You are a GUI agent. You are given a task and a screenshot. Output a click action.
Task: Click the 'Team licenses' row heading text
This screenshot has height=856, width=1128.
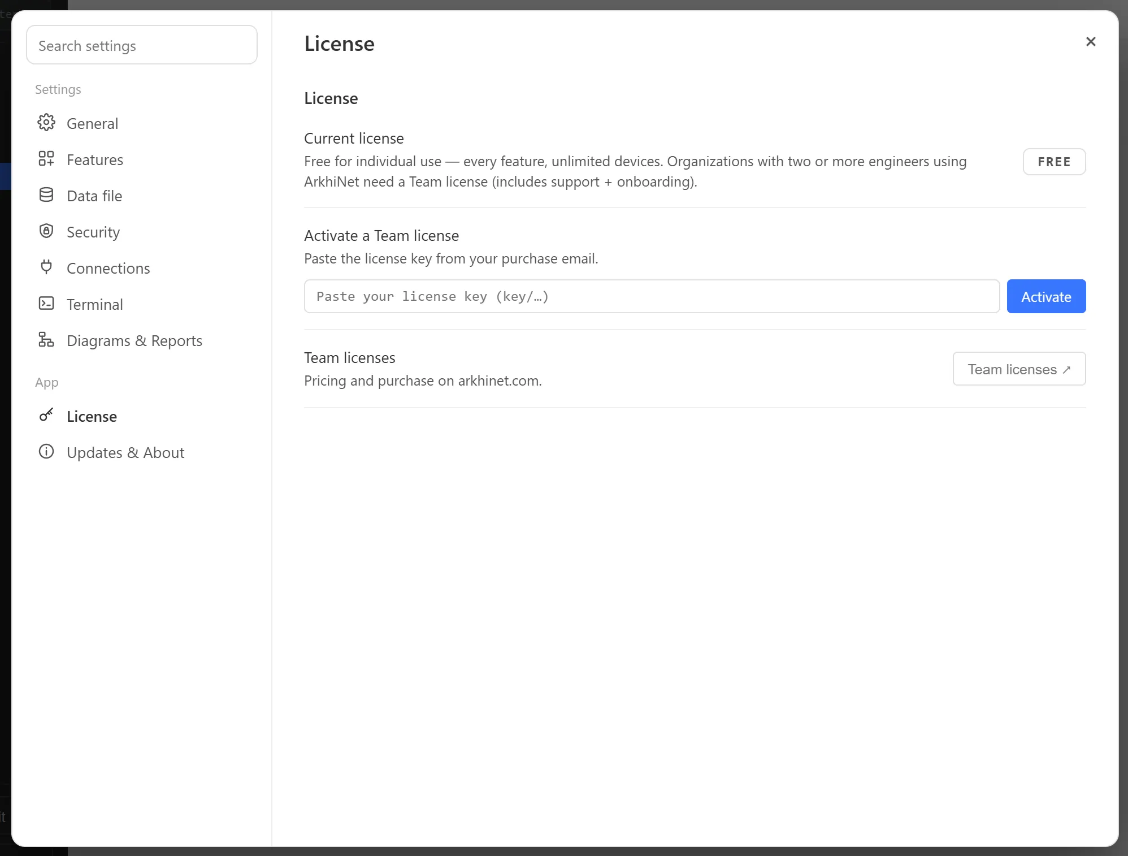[x=349, y=358]
